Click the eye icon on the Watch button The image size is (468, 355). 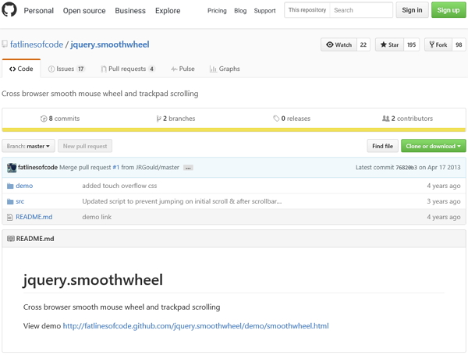click(x=329, y=44)
